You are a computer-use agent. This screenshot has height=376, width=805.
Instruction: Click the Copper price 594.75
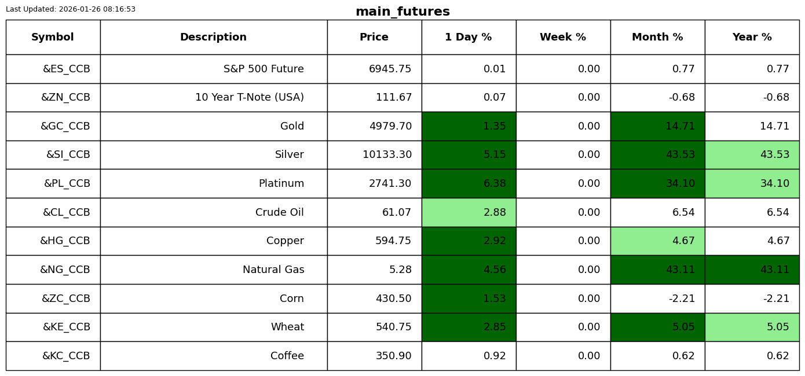(x=393, y=241)
